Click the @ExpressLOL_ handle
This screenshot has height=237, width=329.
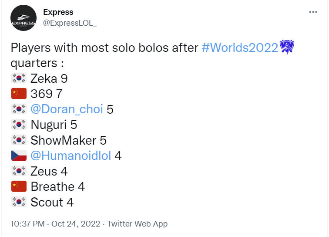70,23
